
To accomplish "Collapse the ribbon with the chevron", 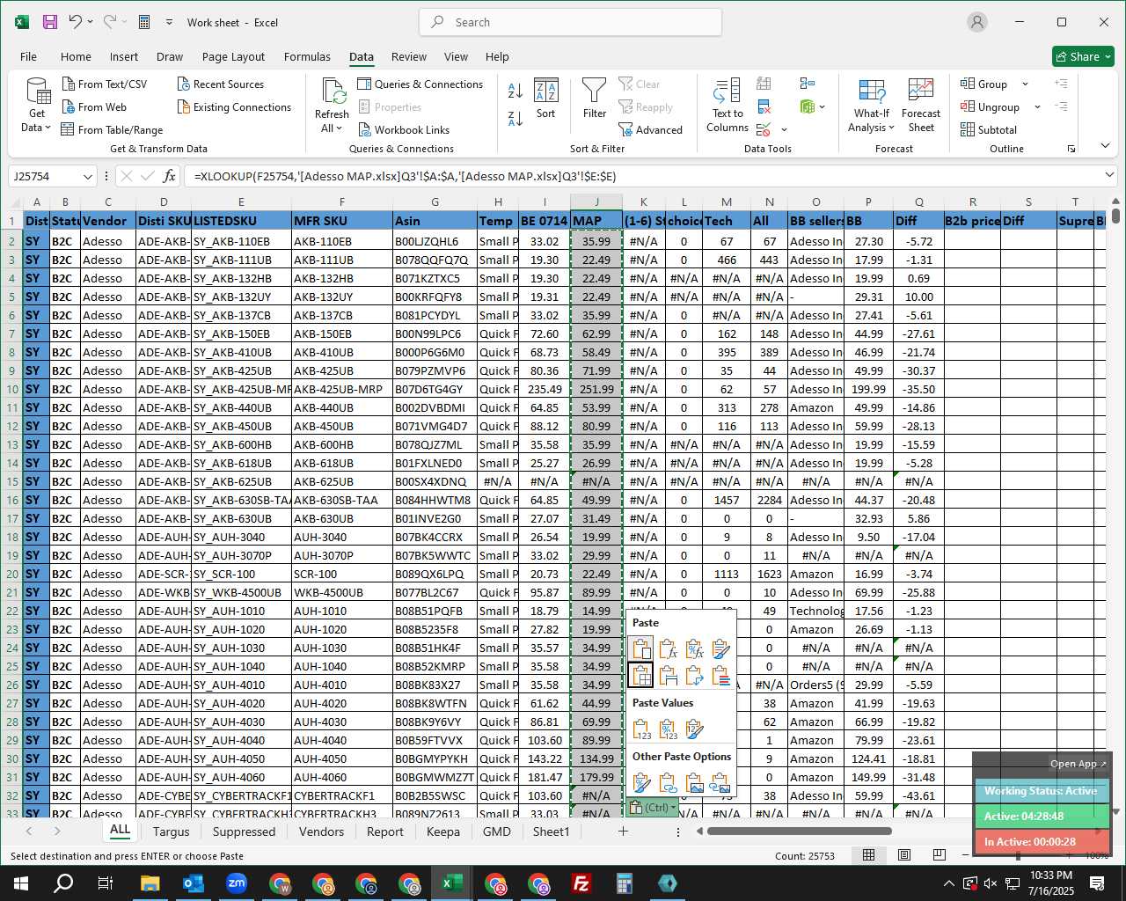I will pos(1106,146).
